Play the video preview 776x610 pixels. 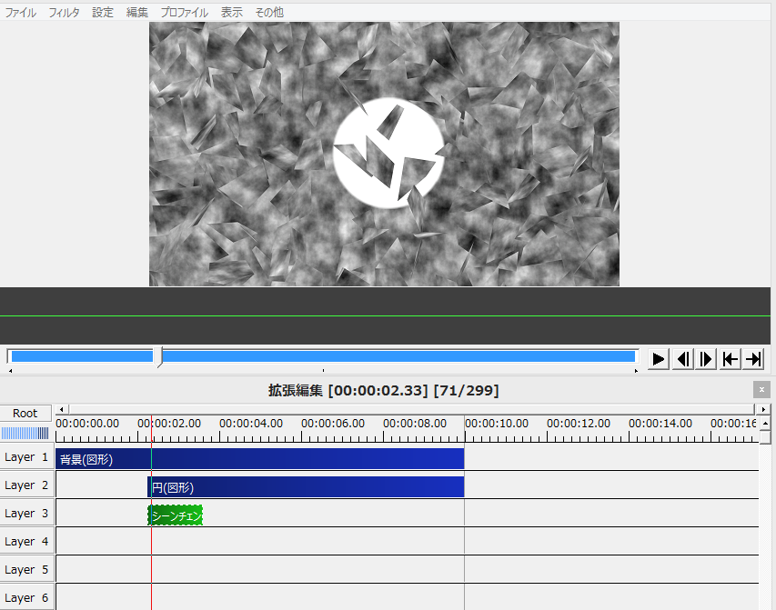coord(657,358)
